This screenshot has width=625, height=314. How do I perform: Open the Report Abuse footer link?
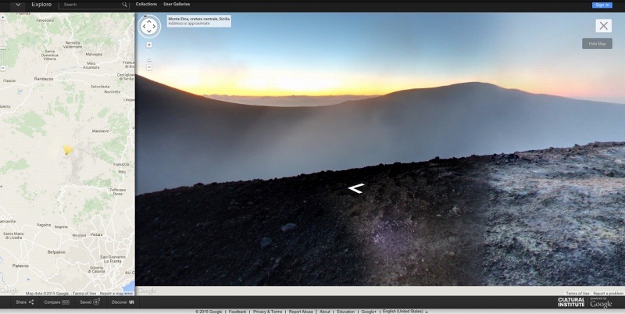(x=301, y=312)
